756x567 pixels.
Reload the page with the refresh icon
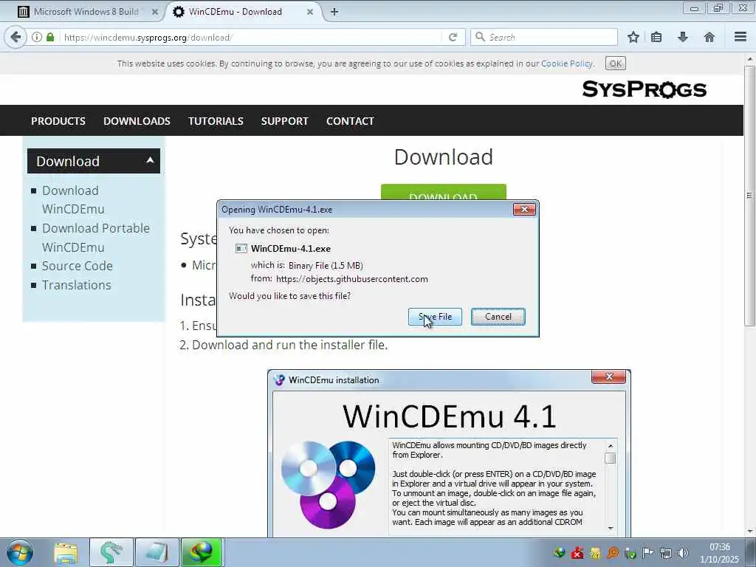point(453,37)
